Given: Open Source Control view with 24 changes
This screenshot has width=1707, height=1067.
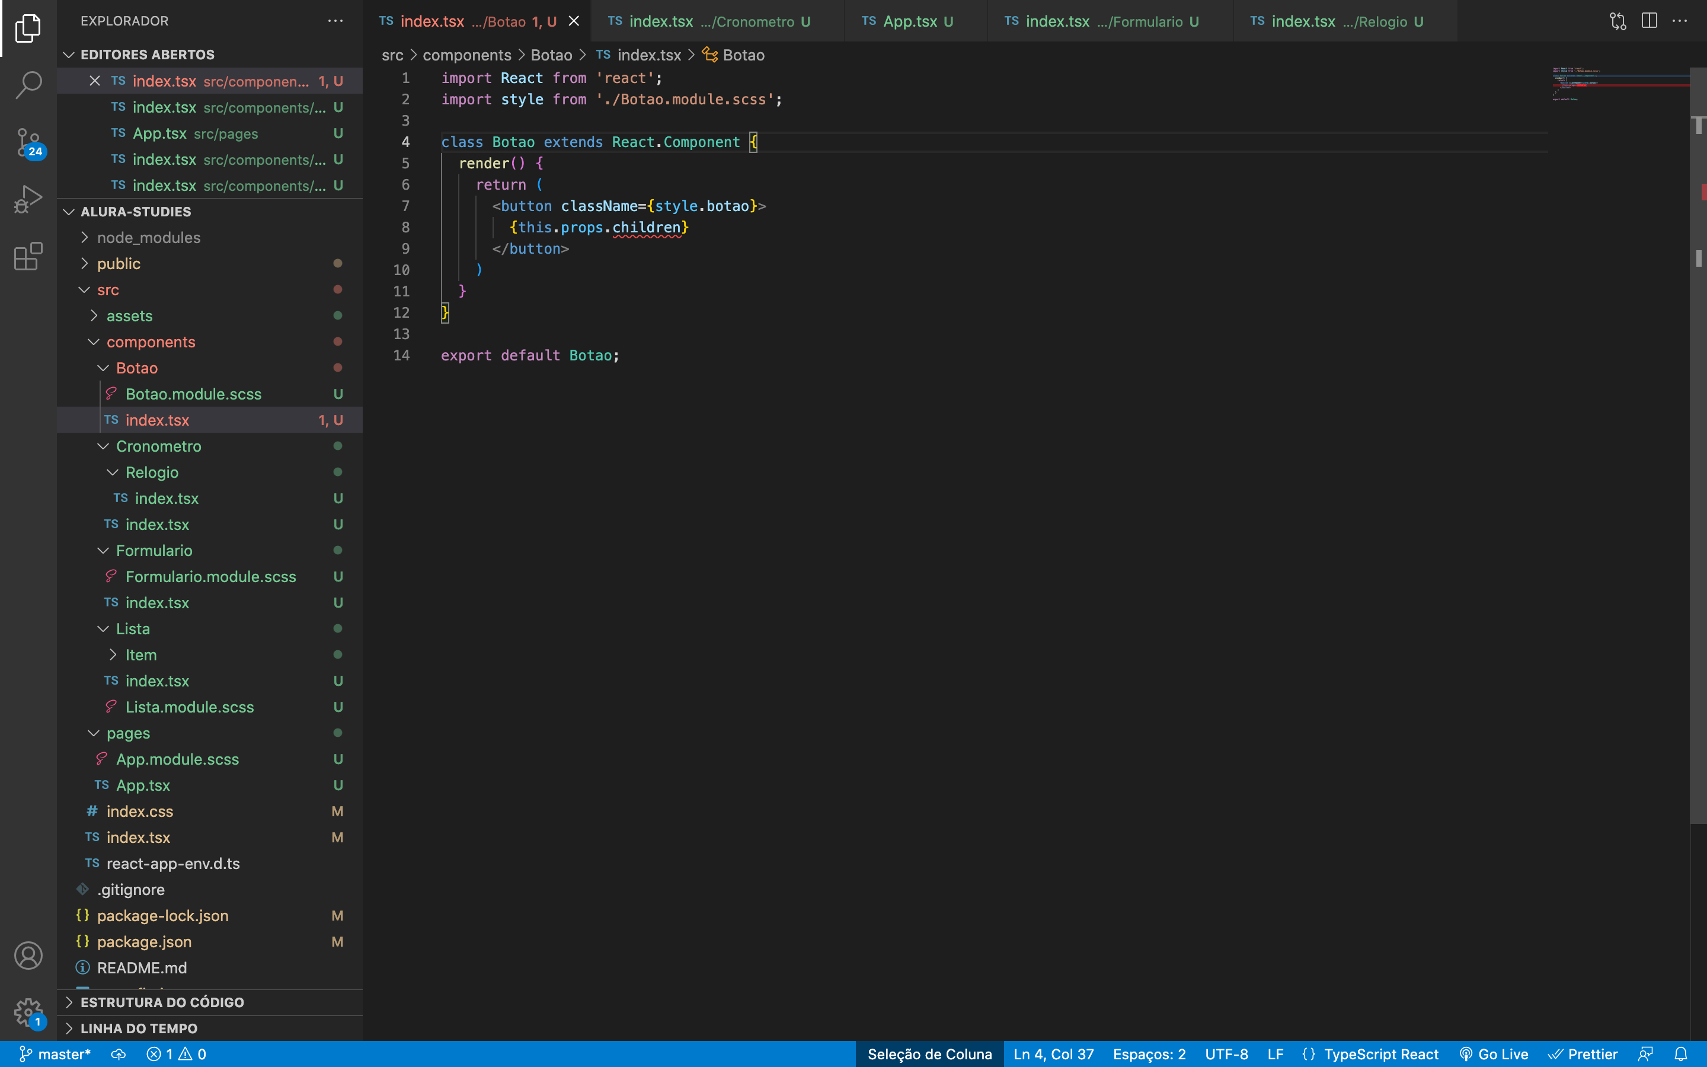Looking at the screenshot, I should pyautogui.click(x=28, y=142).
